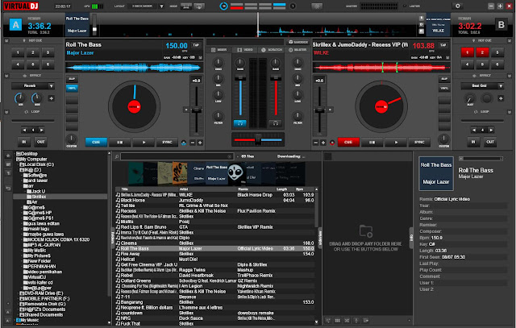Image resolution: width=516 pixels, height=328 pixels.
Task: Pause deck A with stutter button
Action: pyautogui.click(x=120, y=142)
